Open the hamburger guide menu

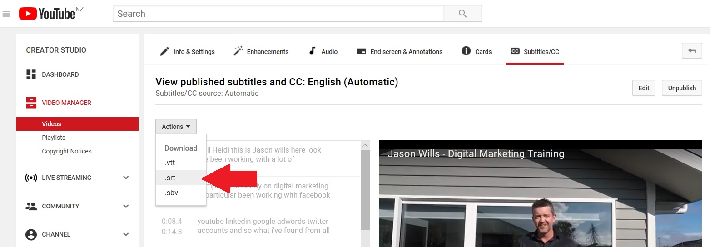click(6, 14)
